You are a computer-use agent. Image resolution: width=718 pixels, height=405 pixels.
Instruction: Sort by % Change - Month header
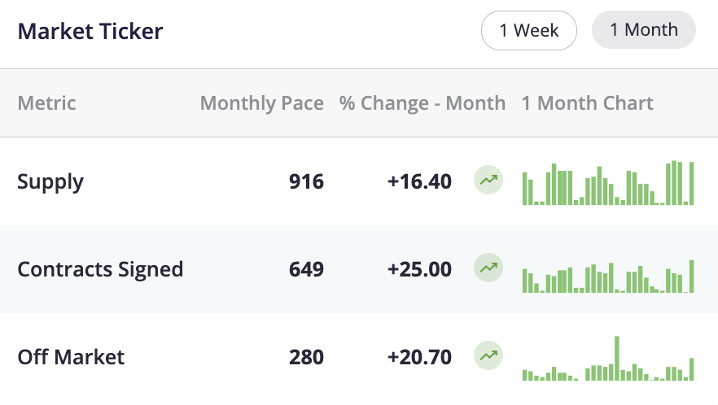pos(422,103)
